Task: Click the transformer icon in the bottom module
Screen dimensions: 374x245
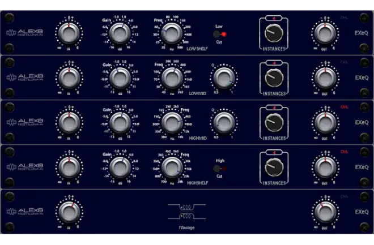Action: [x=185, y=212]
